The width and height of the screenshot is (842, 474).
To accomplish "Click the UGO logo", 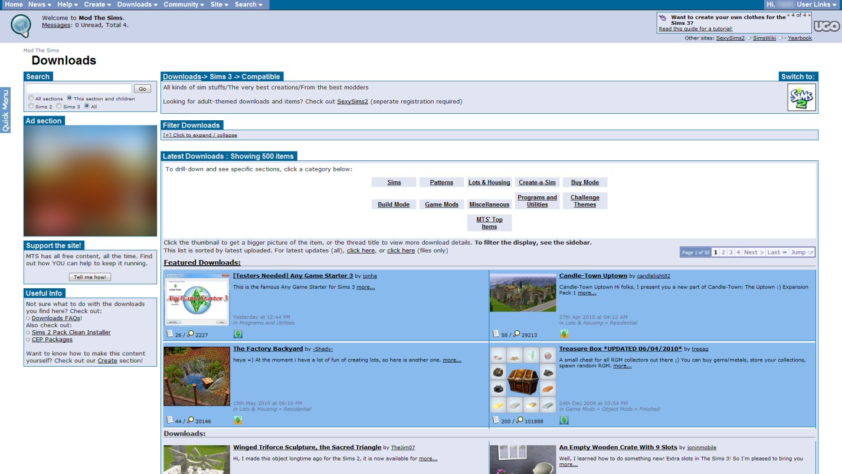I will point(826,26).
